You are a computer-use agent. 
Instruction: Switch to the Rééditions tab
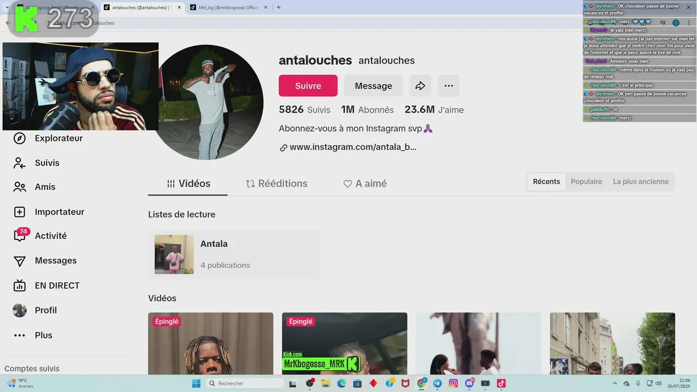(277, 184)
